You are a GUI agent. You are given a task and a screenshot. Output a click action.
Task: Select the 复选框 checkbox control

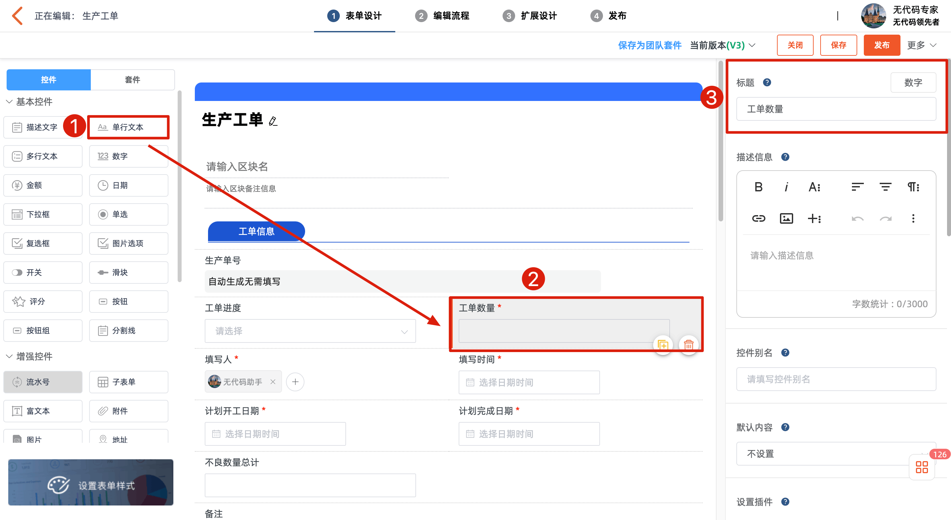click(43, 244)
